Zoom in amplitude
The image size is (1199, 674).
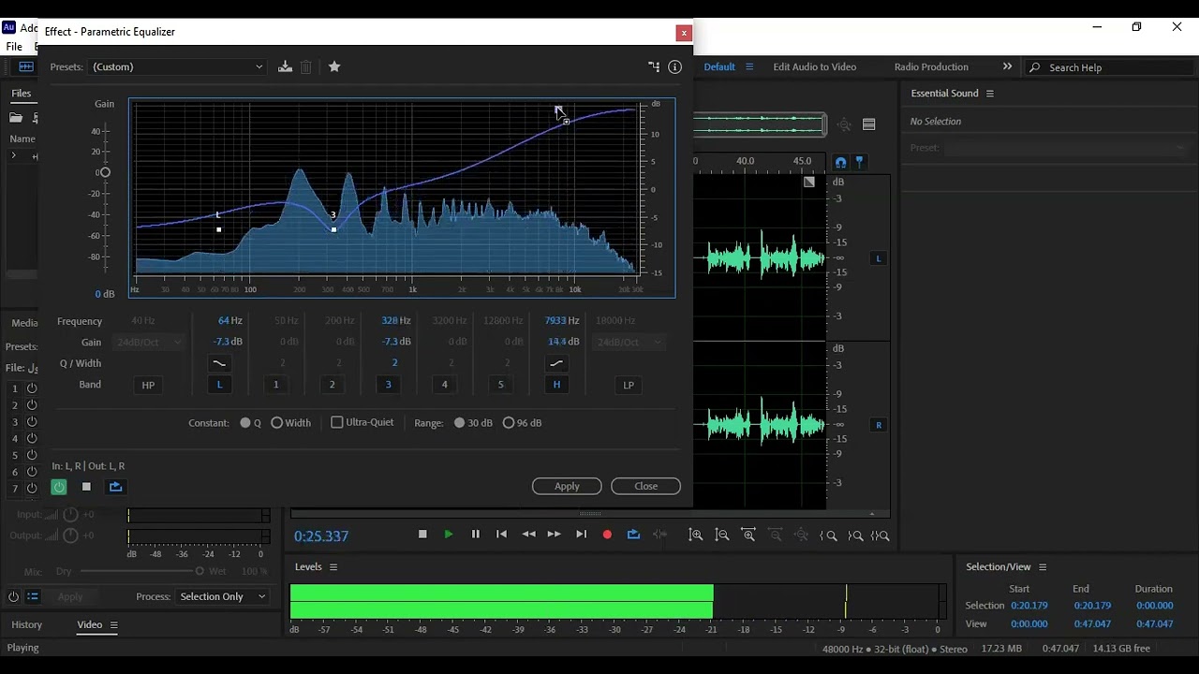(x=695, y=535)
